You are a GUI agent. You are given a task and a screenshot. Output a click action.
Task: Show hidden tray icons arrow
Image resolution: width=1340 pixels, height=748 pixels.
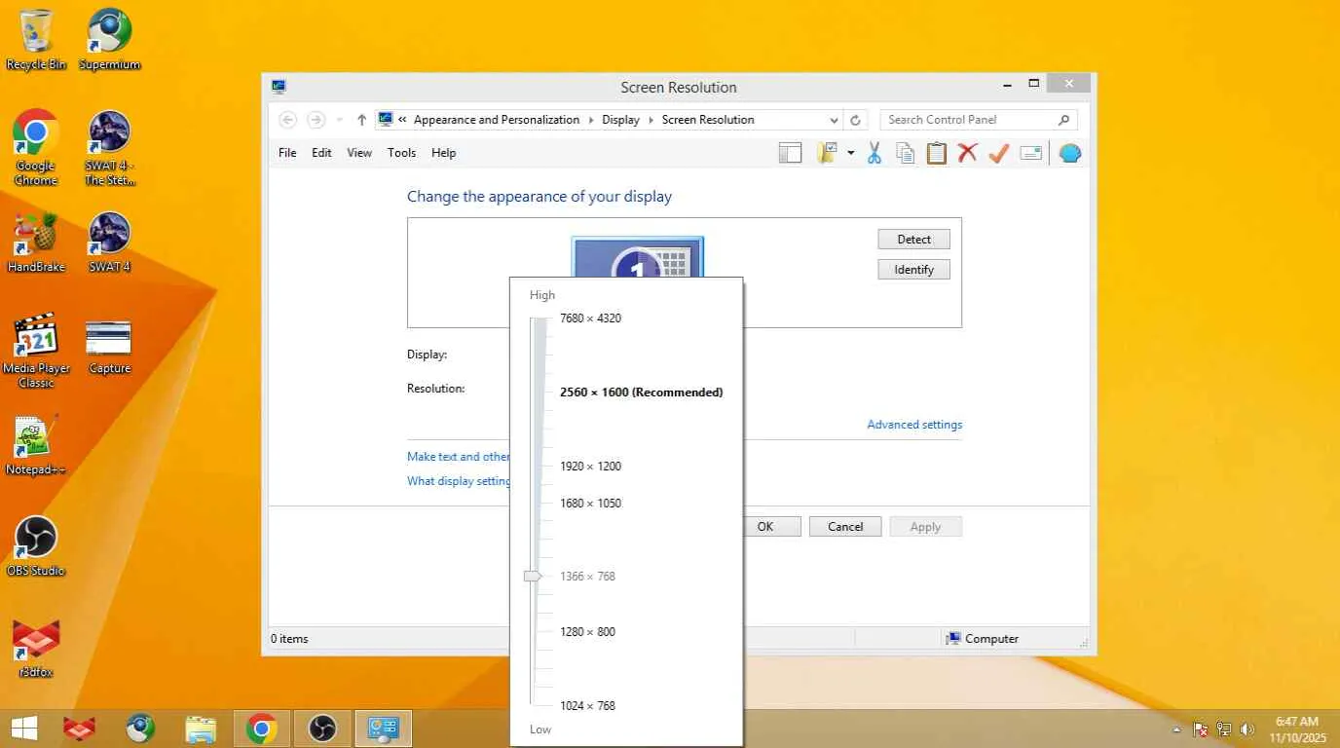[1176, 729]
